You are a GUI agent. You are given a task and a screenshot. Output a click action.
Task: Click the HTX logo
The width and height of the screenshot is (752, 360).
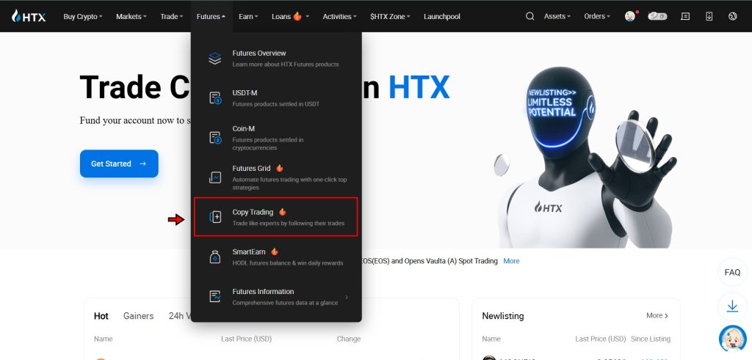[x=29, y=16]
